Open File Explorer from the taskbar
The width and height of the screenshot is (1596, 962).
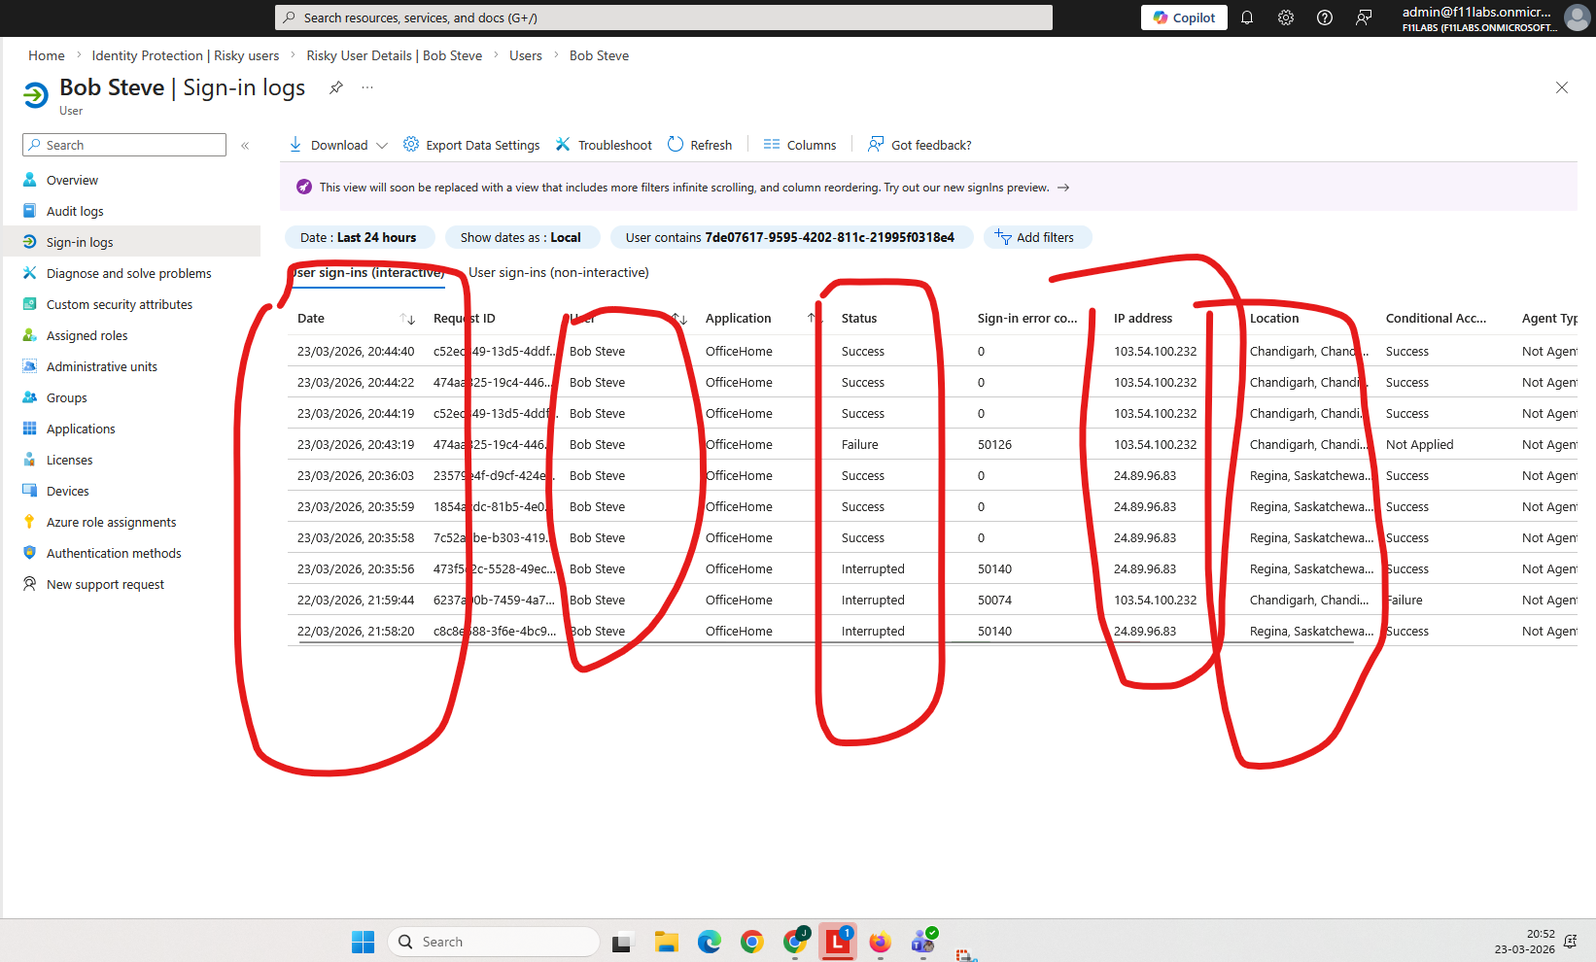pos(666,942)
